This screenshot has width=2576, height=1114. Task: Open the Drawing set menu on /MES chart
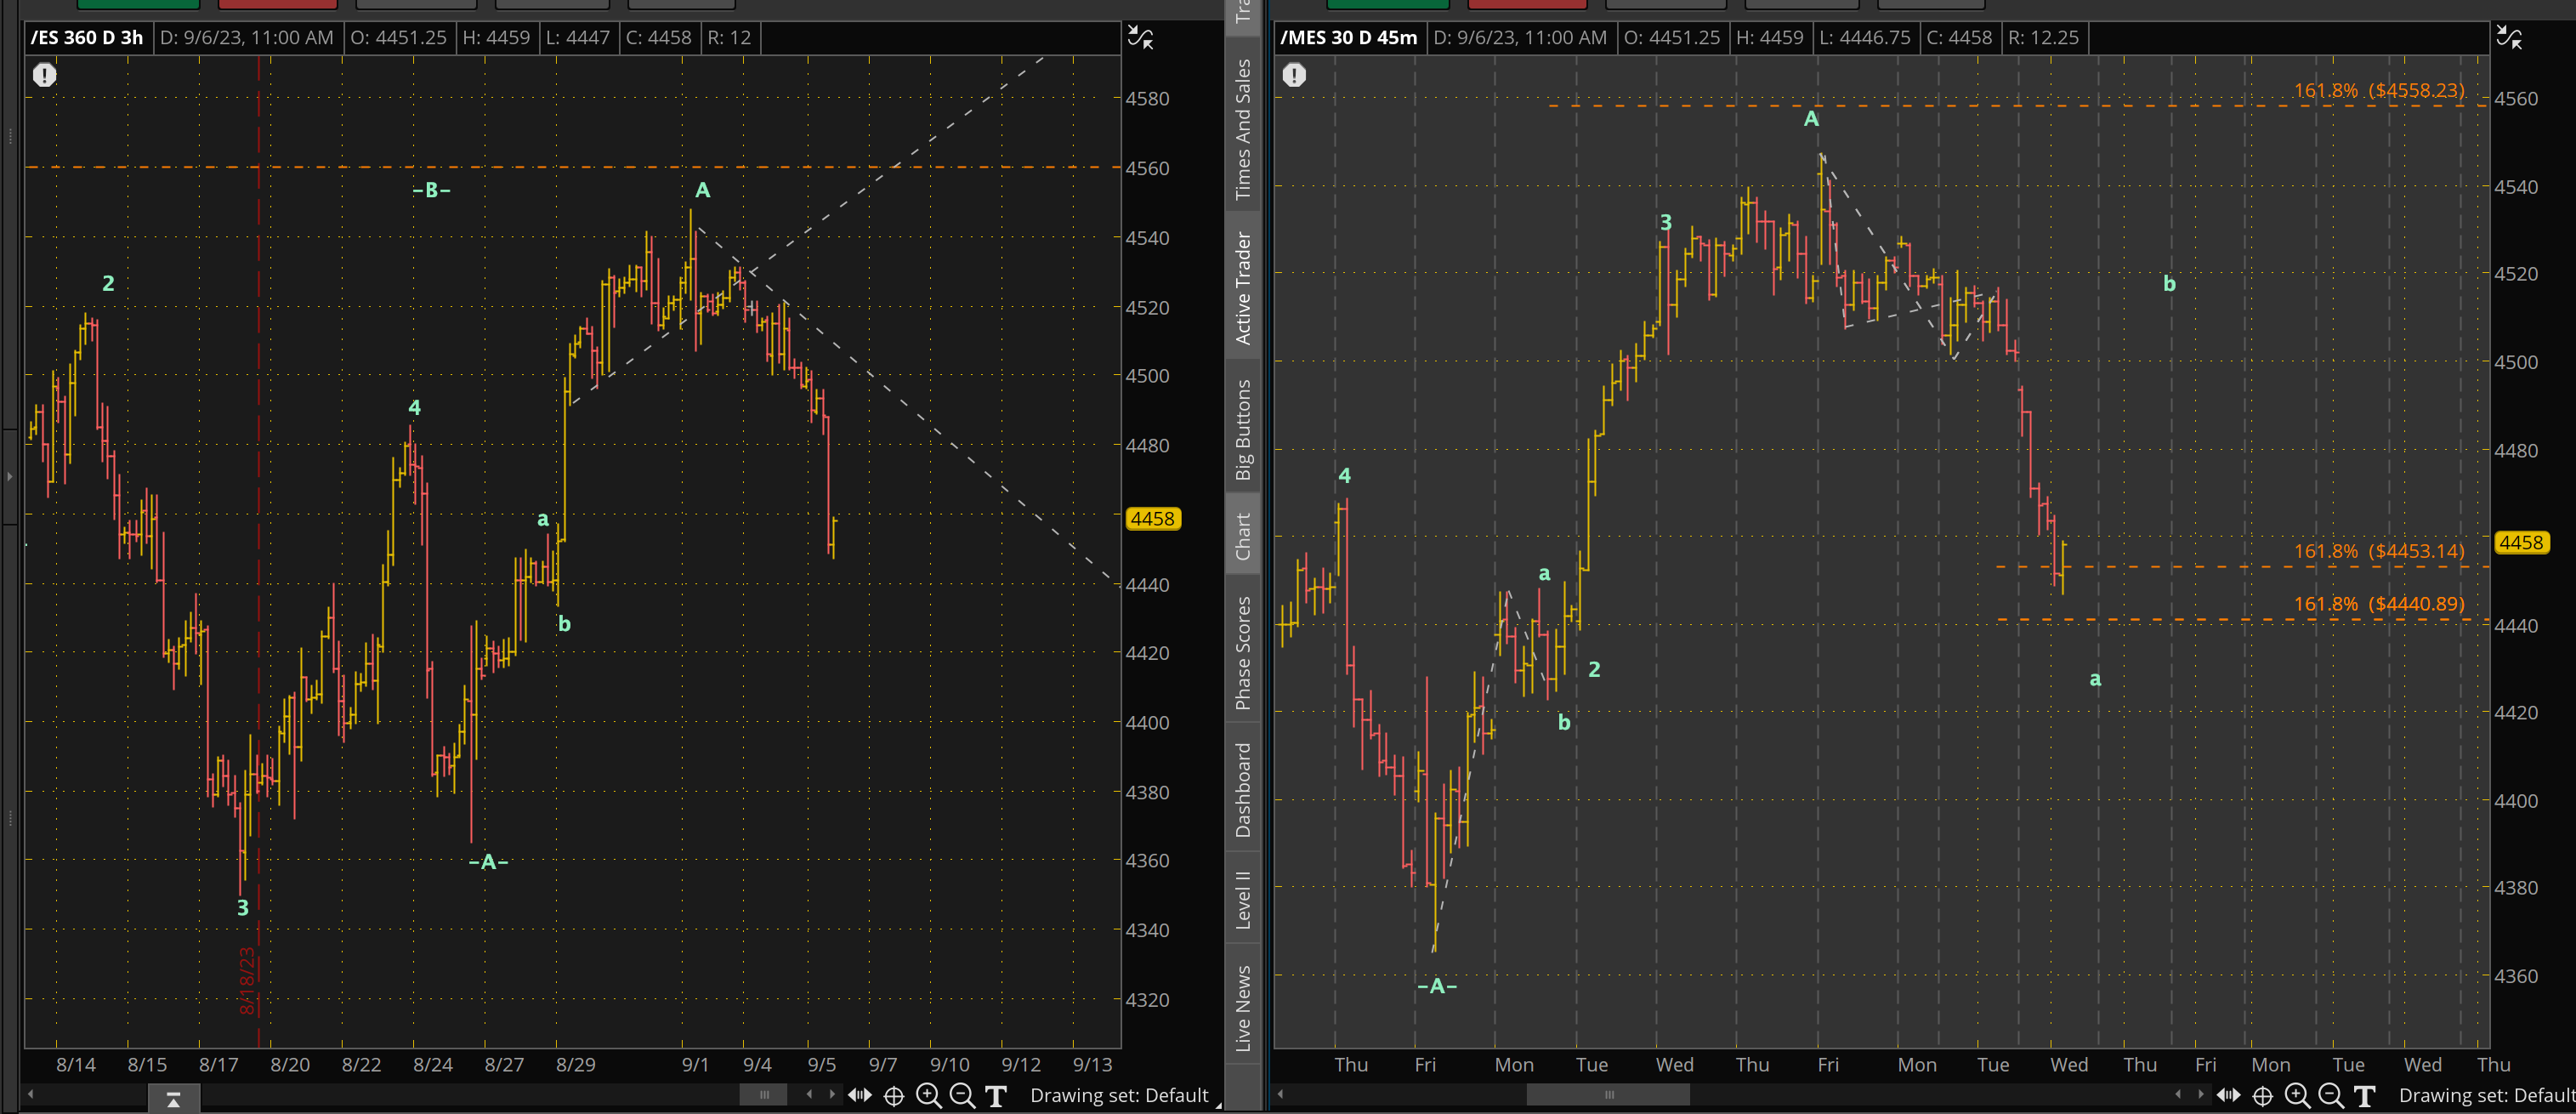(x=2487, y=1096)
